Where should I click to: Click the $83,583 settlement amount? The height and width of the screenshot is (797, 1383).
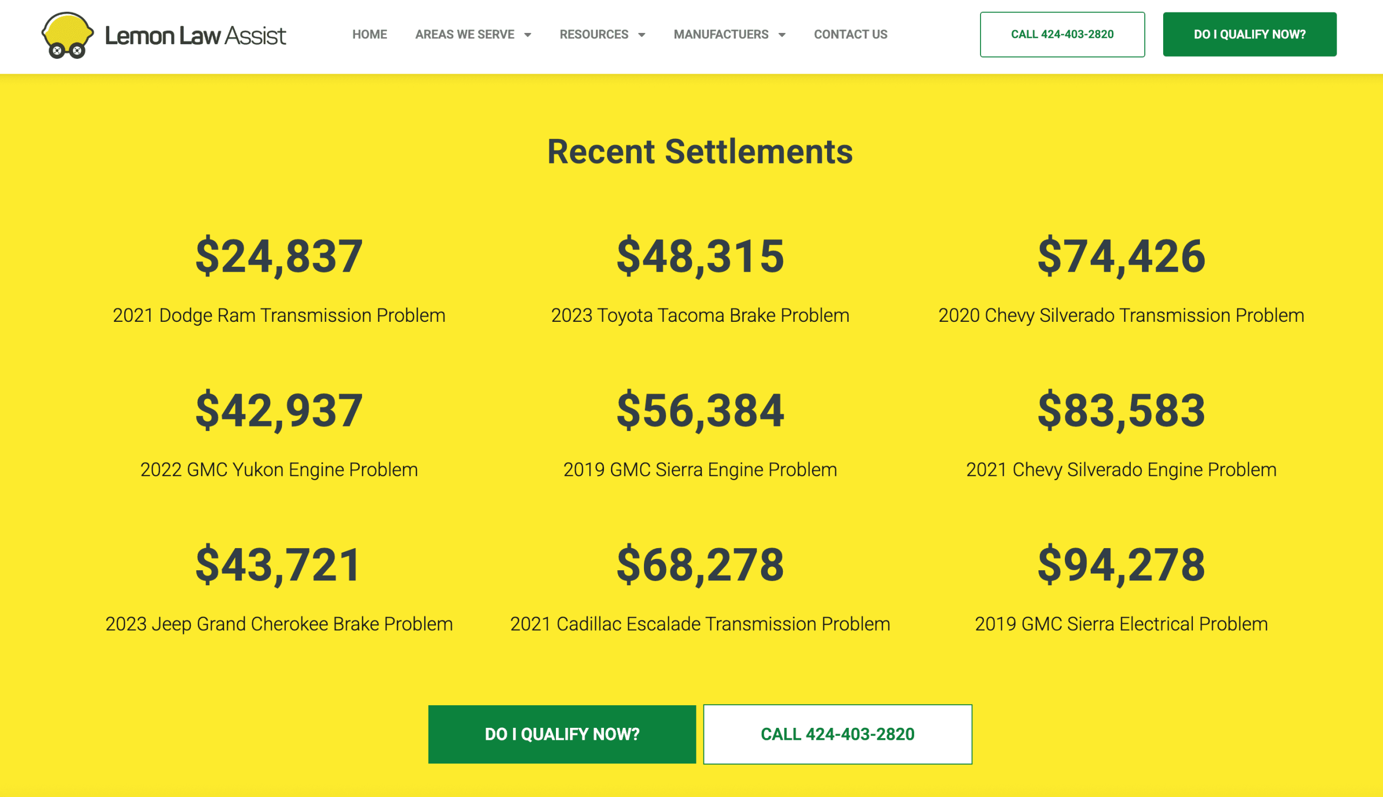point(1122,410)
